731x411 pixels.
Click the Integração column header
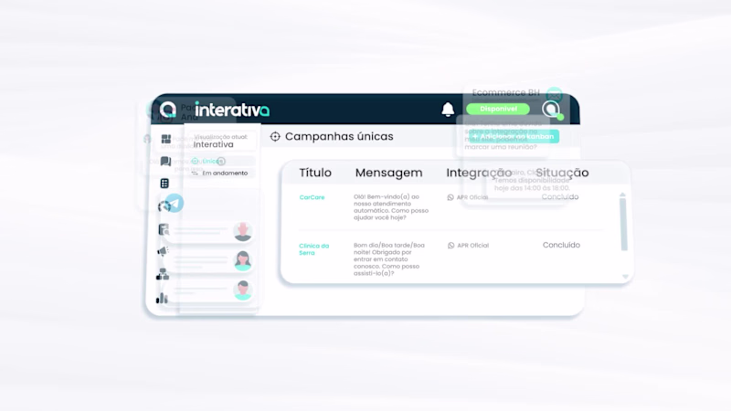pyautogui.click(x=479, y=173)
